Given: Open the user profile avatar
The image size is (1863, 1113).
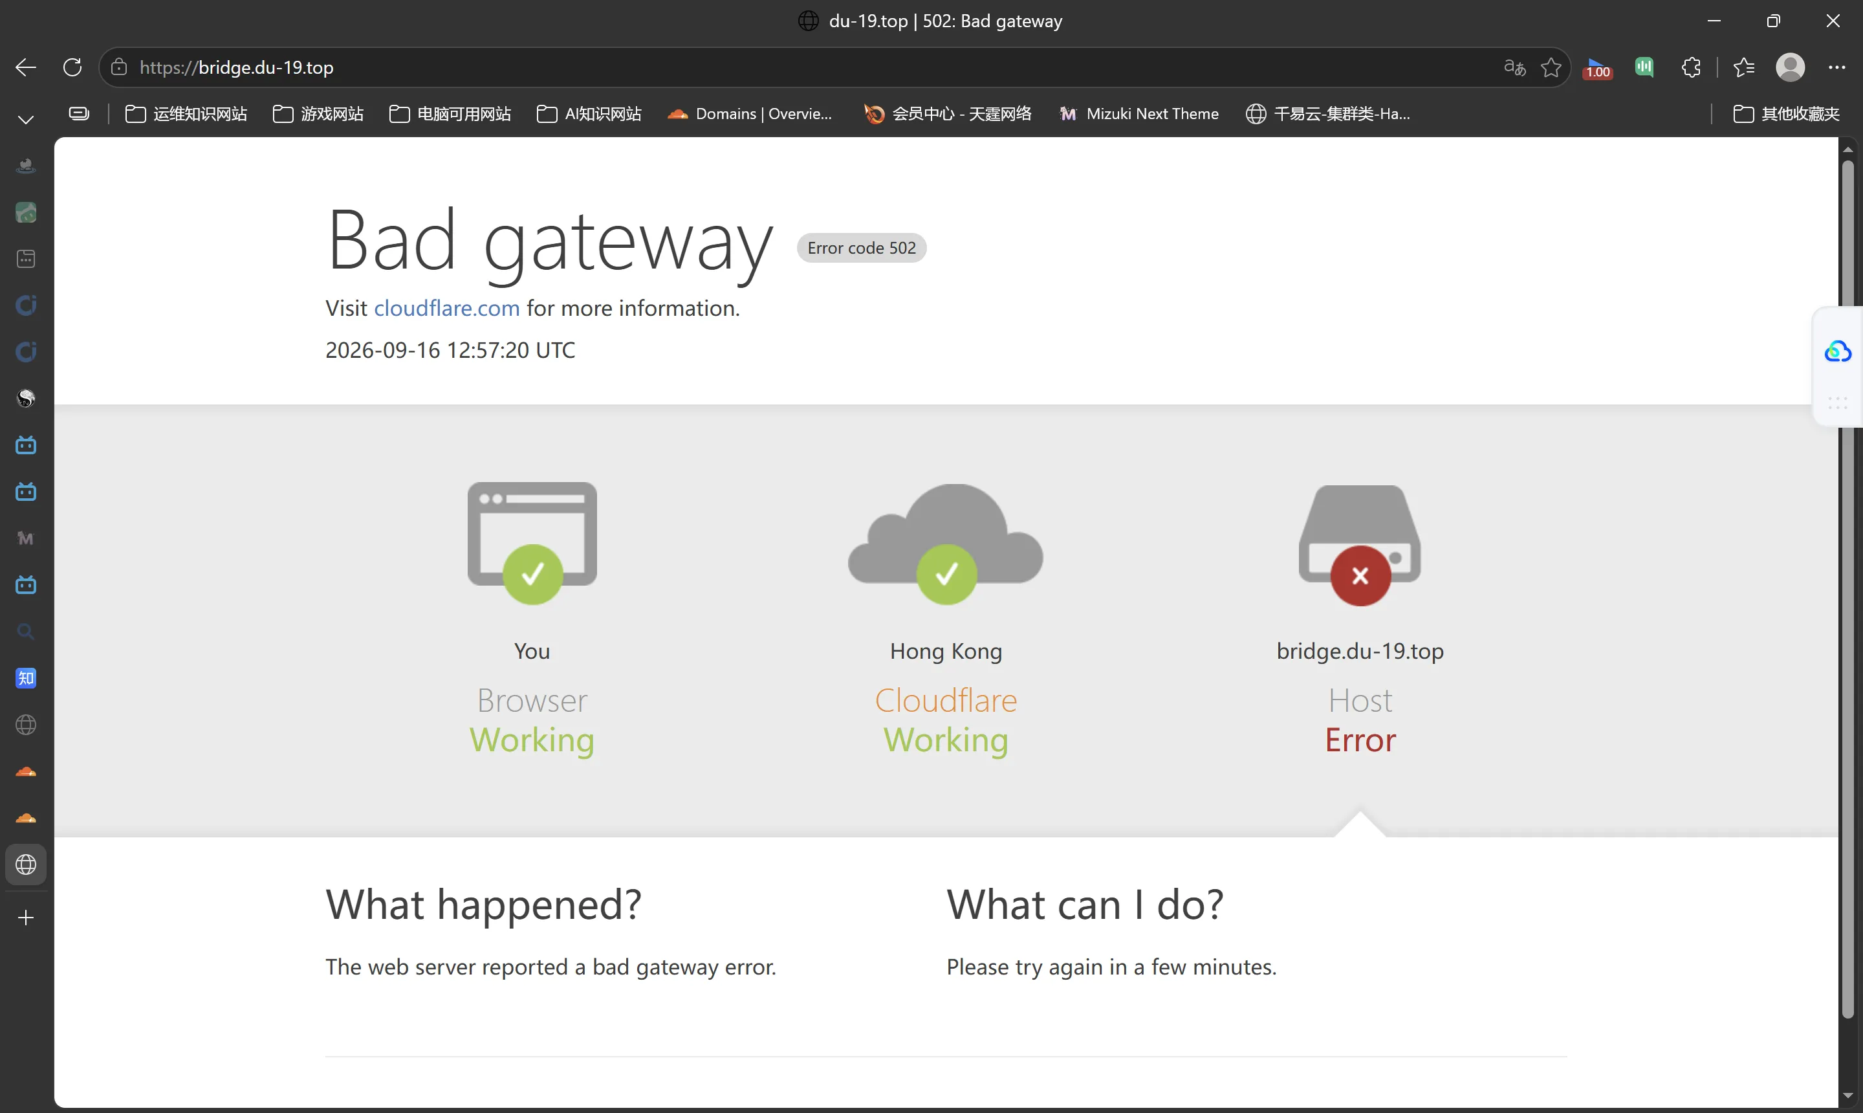Looking at the screenshot, I should (x=1791, y=67).
